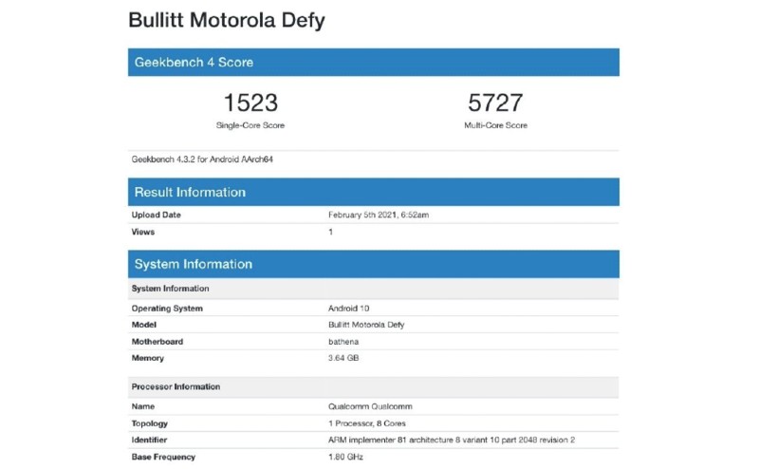Click the 5727 multi-core score number
The height and width of the screenshot is (469, 759).
tap(496, 103)
